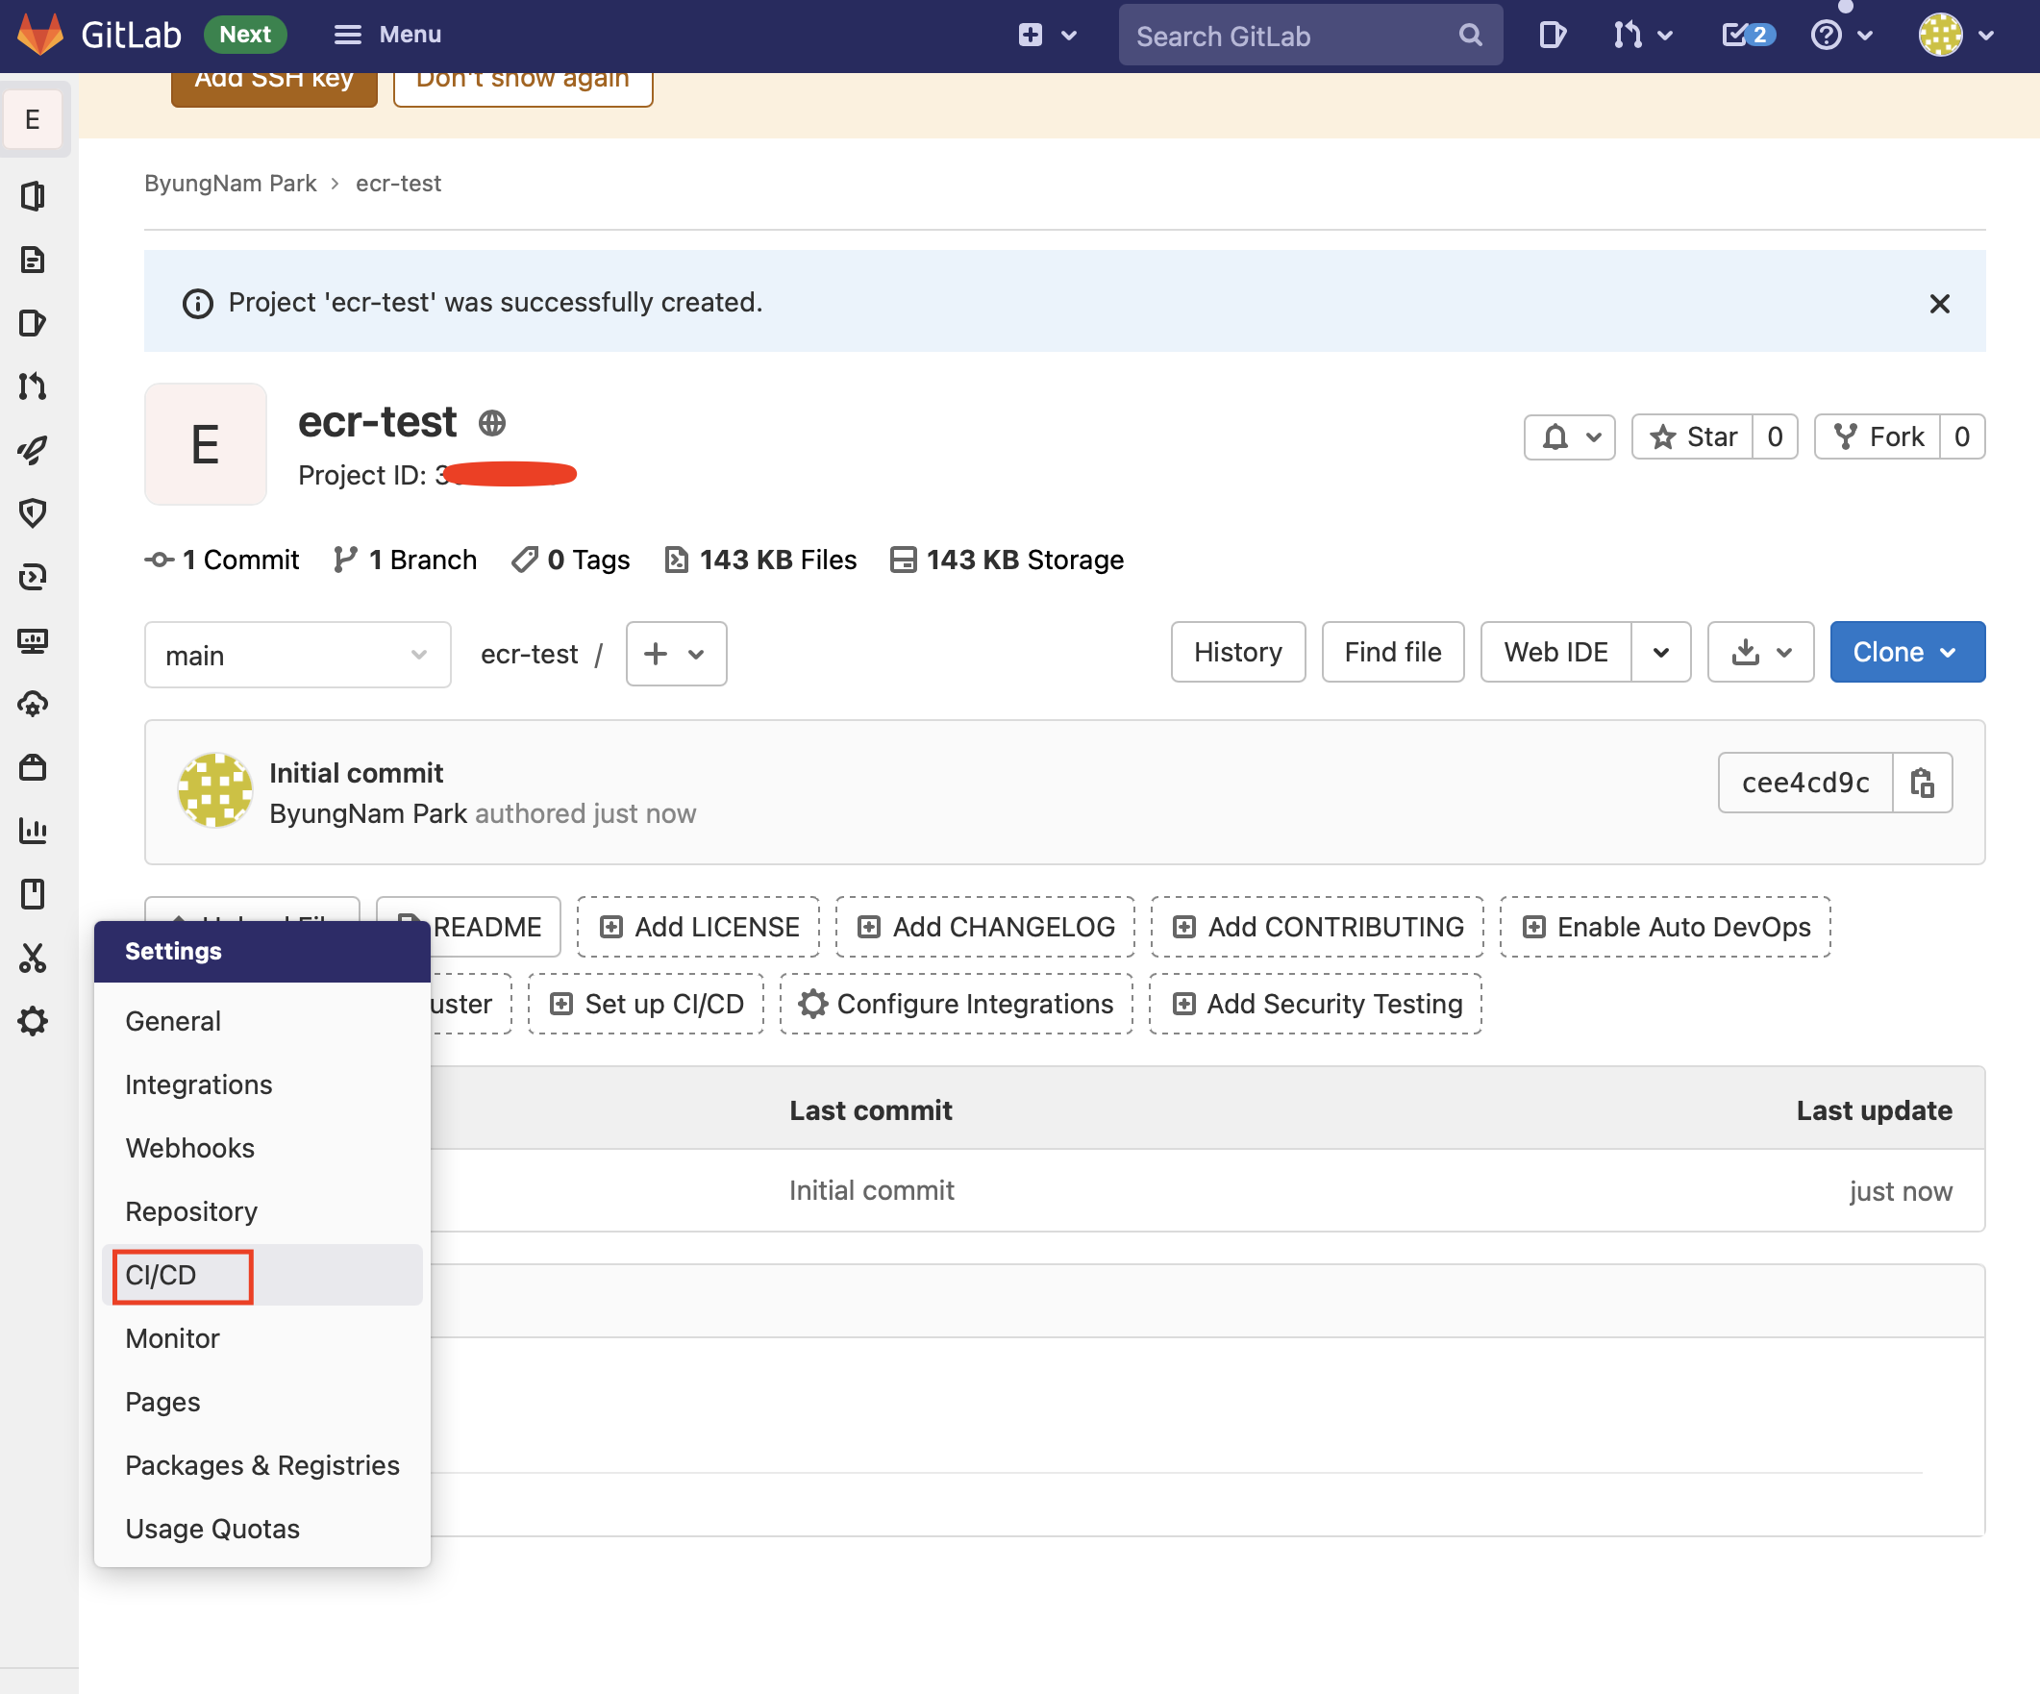Open Monitor sidebar icon
This screenshot has height=1694, width=2040.
[33, 640]
